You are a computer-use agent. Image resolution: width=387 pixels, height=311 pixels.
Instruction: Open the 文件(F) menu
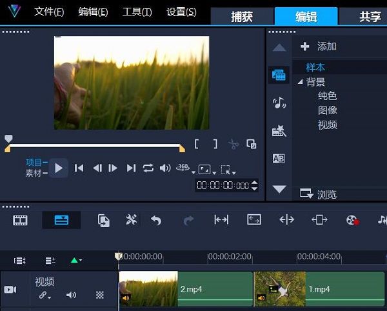tap(49, 12)
